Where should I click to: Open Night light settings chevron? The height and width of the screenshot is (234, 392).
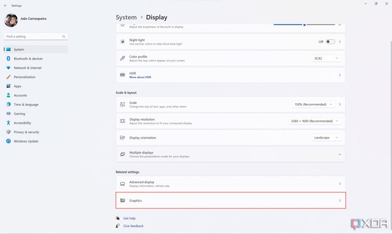[340, 42]
